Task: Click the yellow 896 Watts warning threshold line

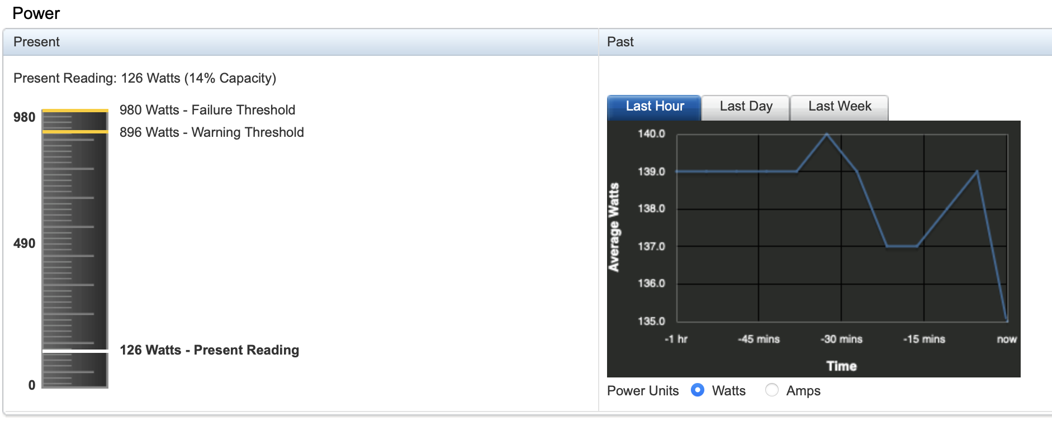Action: coord(75,131)
